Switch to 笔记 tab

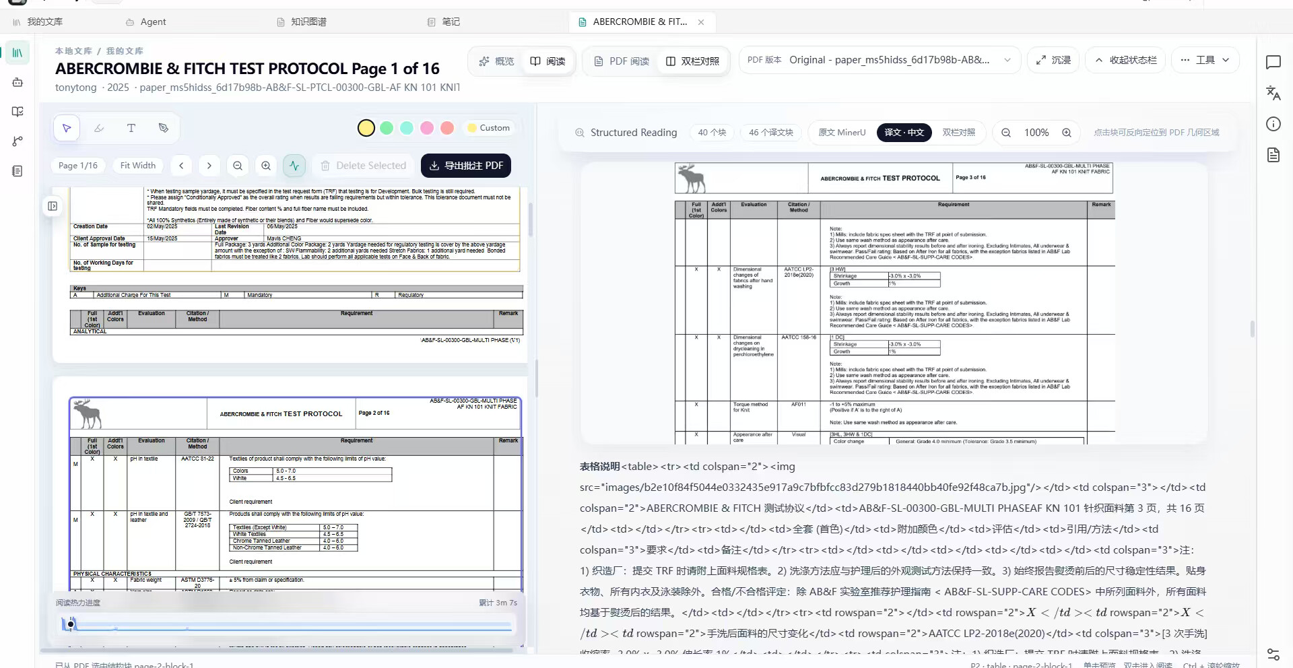pyautogui.click(x=444, y=22)
